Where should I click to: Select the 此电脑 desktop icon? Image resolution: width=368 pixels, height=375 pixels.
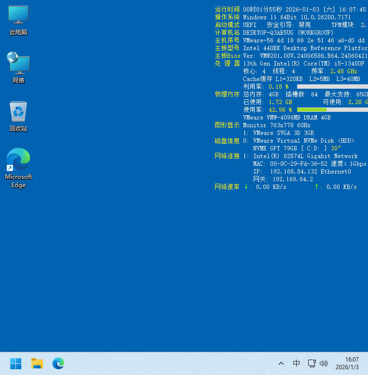tap(18, 20)
